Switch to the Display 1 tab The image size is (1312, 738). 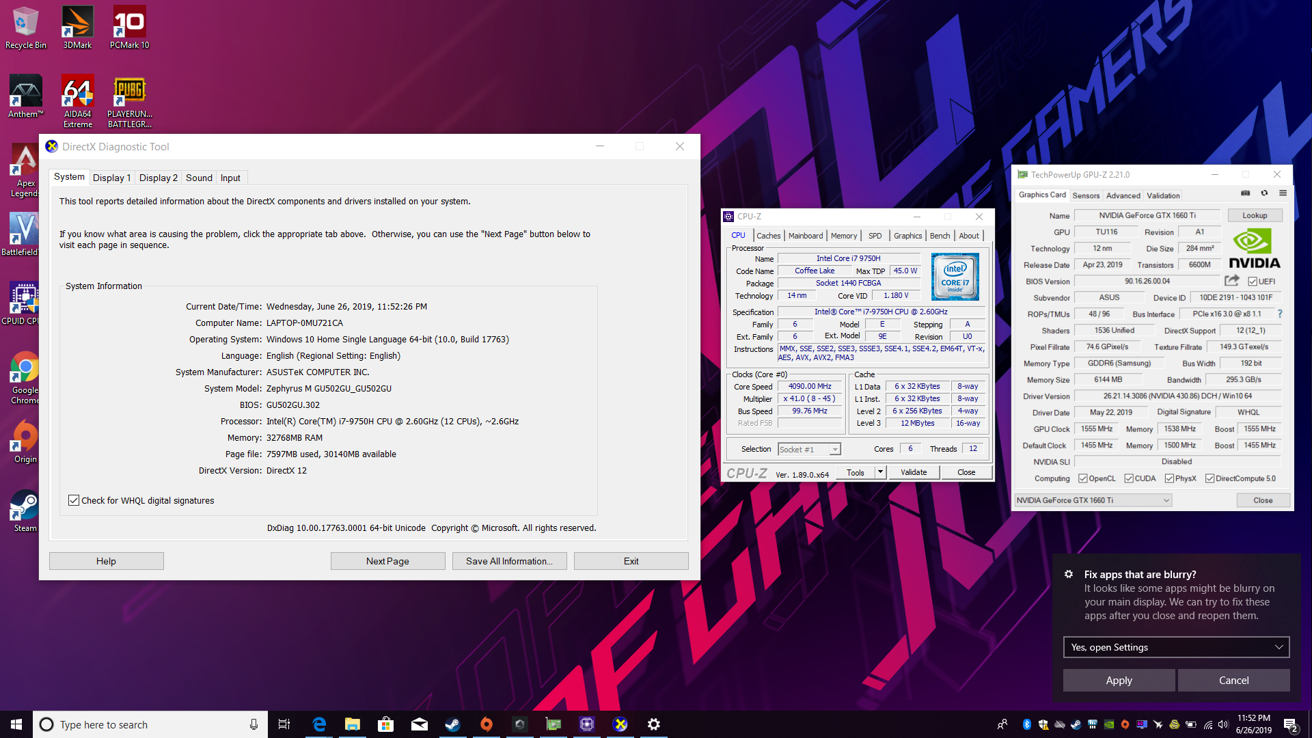(x=111, y=178)
